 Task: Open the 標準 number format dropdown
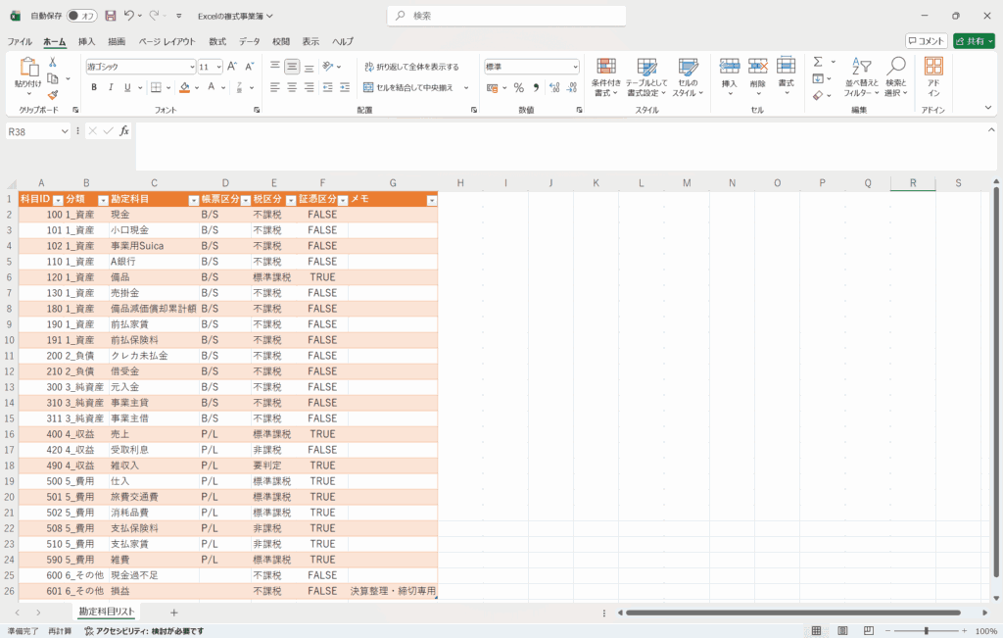tap(575, 67)
